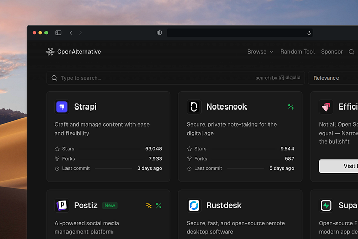358x239 pixels.
Task: Click the Rustdesk remote desktop description
Action: [x=236, y=227]
